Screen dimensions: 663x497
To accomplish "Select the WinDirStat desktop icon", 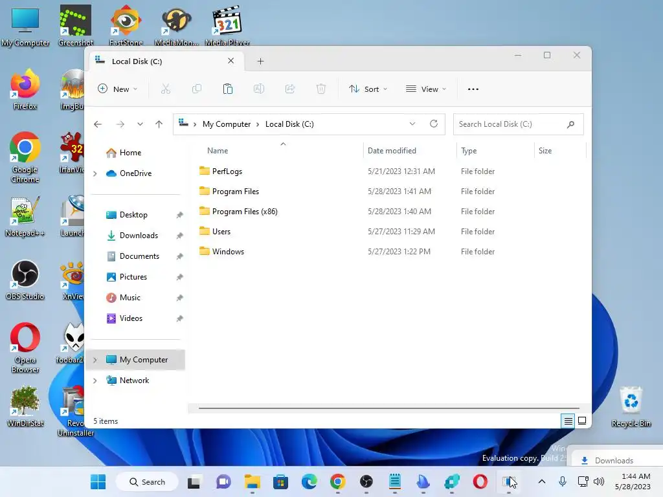I will click(x=25, y=406).
